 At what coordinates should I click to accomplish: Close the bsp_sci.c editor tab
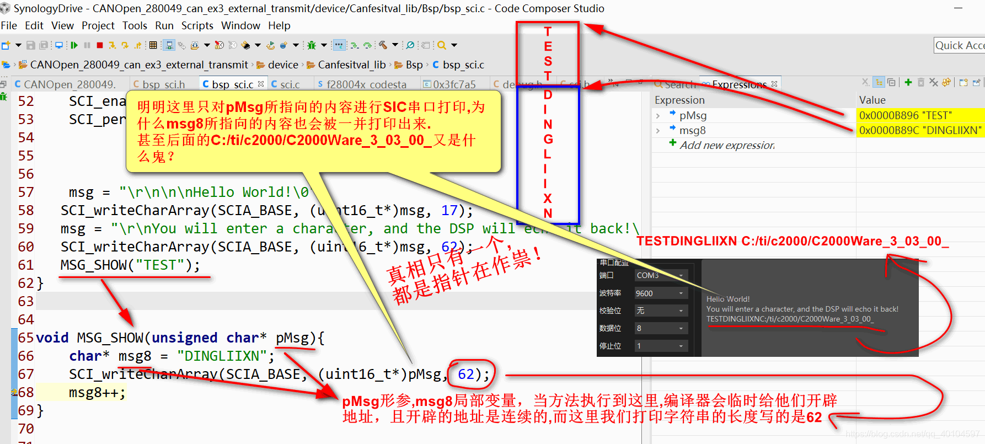tap(261, 84)
